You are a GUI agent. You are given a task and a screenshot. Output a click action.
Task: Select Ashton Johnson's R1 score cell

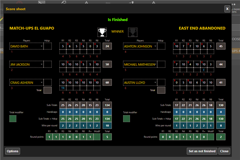tap(176, 46)
